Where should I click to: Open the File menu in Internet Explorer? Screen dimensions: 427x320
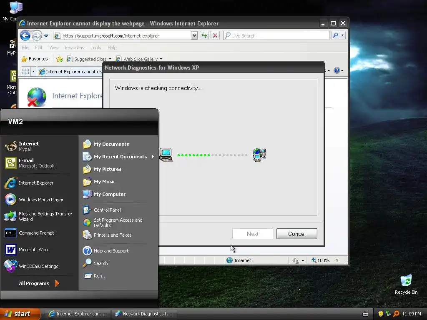(25, 47)
